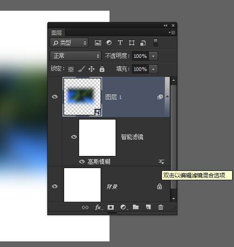Filter layers by adjustment layer type

tap(109, 42)
